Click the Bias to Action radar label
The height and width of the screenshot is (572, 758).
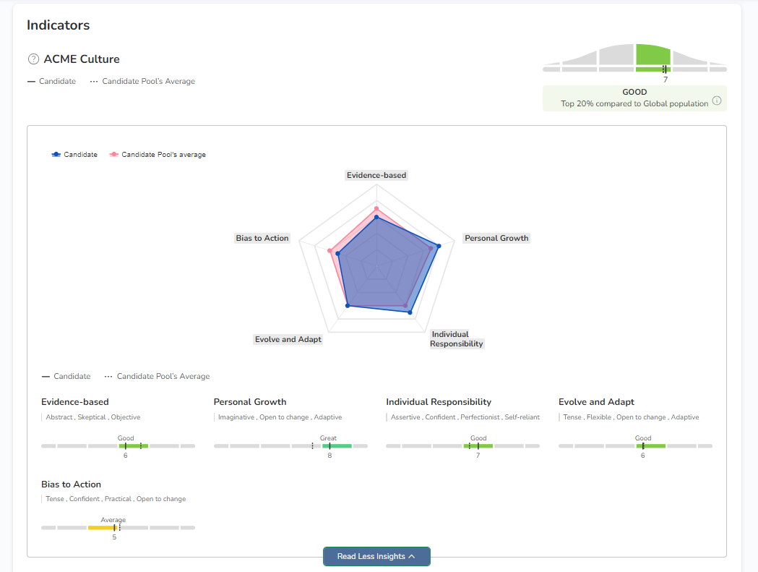tap(262, 238)
